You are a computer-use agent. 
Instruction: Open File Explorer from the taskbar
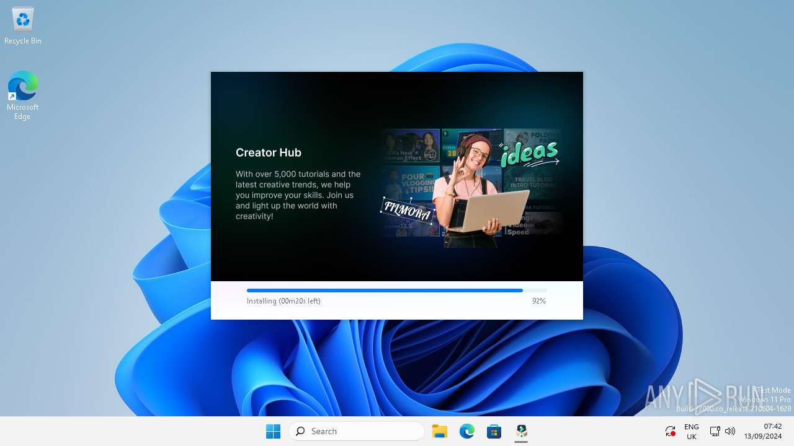point(440,431)
